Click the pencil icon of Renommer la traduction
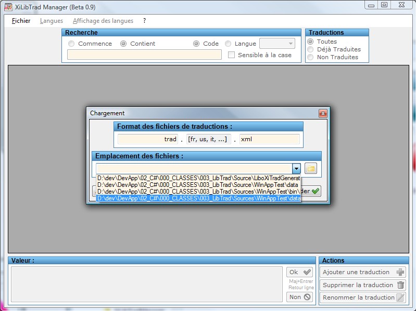This screenshot has height=311, width=416. [400, 298]
